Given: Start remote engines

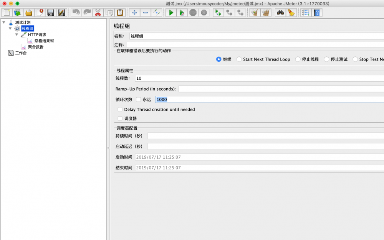Looking at the screenshot, I should coord(218,13).
